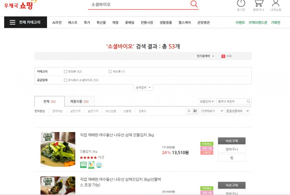Open the 로그인 power icon
The width and height of the screenshot is (290, 195).
[x=241, y=3]
